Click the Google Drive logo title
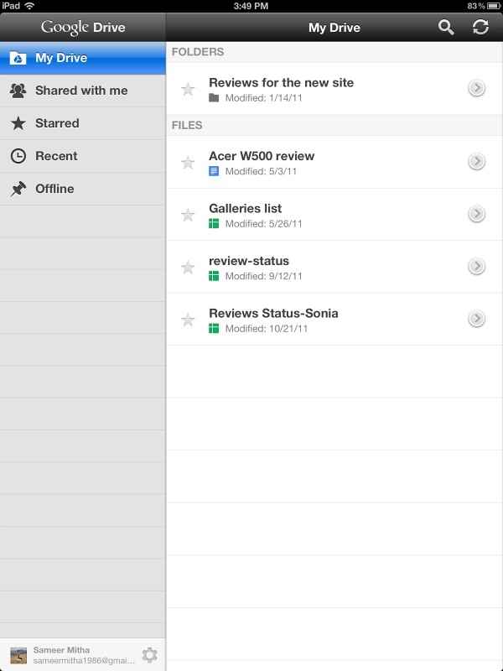Image resolution: width=503 pixels, height=671 pixels. [x=83, y=28]
